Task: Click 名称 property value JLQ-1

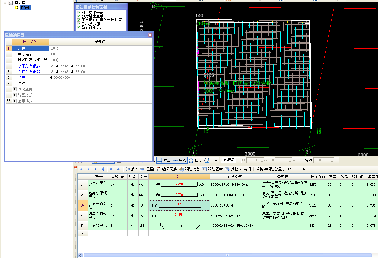Action: (x=100, y=48)
